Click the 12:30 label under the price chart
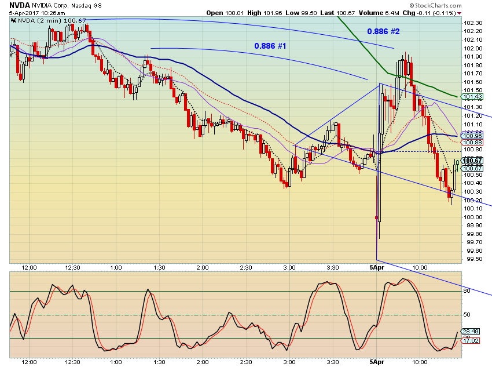Screen dimensions: 492x367 tap(72, 268)
